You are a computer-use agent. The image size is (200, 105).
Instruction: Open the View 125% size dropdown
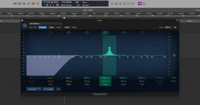(168, 27)
